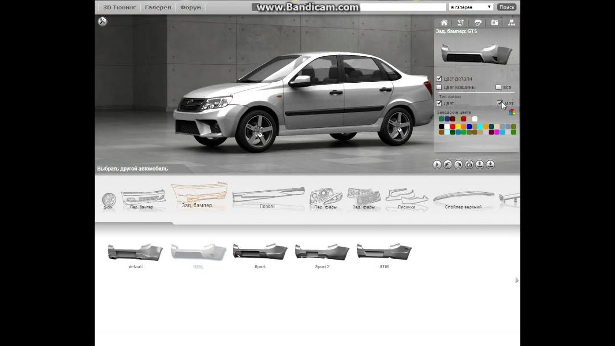Select the Зад. бампер part category
The height and width of the screenshot is (346, 615).
tap(199, 196)
